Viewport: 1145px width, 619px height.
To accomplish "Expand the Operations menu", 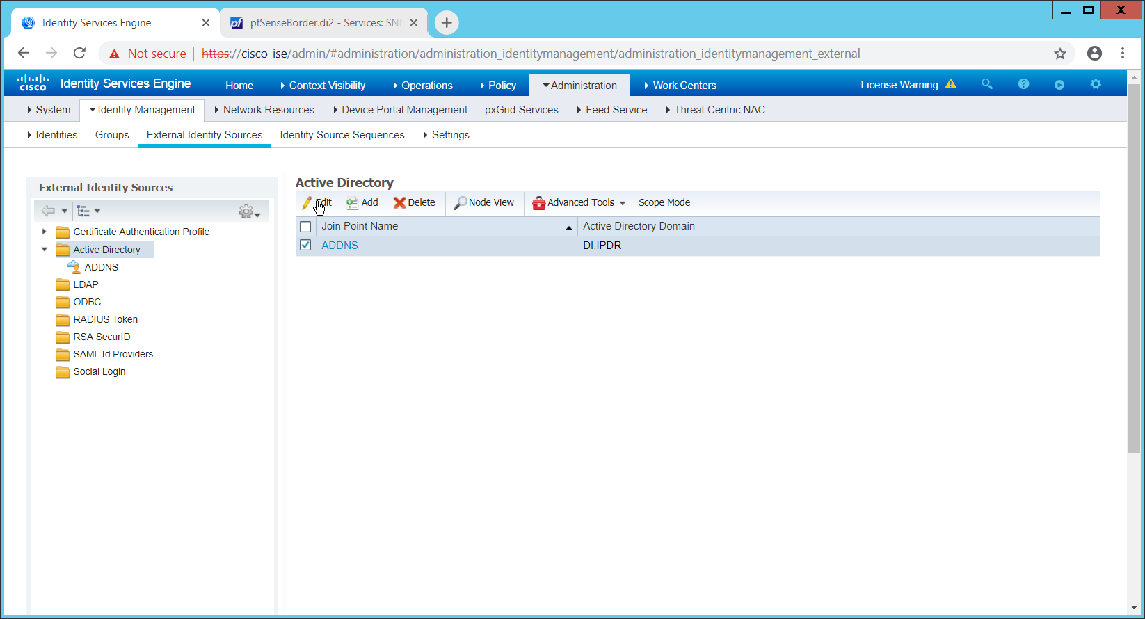I will tap(423, 85).
